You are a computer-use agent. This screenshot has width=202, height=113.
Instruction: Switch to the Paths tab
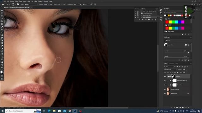tap(177, 63)
